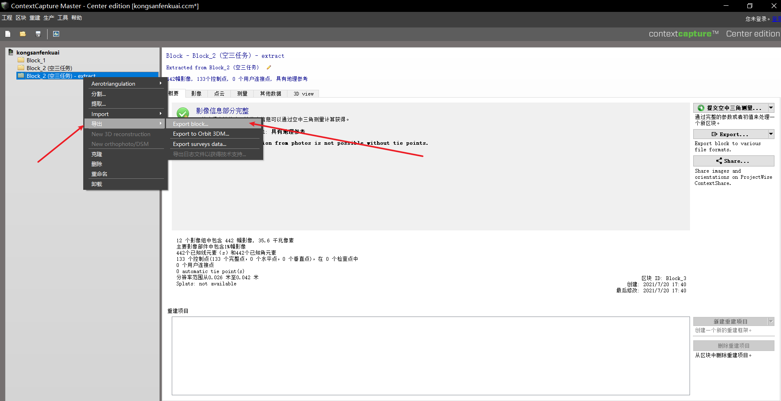Click the 影像信息部分完整 heading
This screenshot has width=781, height=401.
222,111
